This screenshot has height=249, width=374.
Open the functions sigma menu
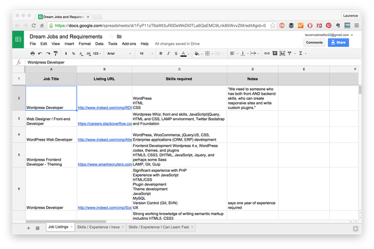[302, 54]
